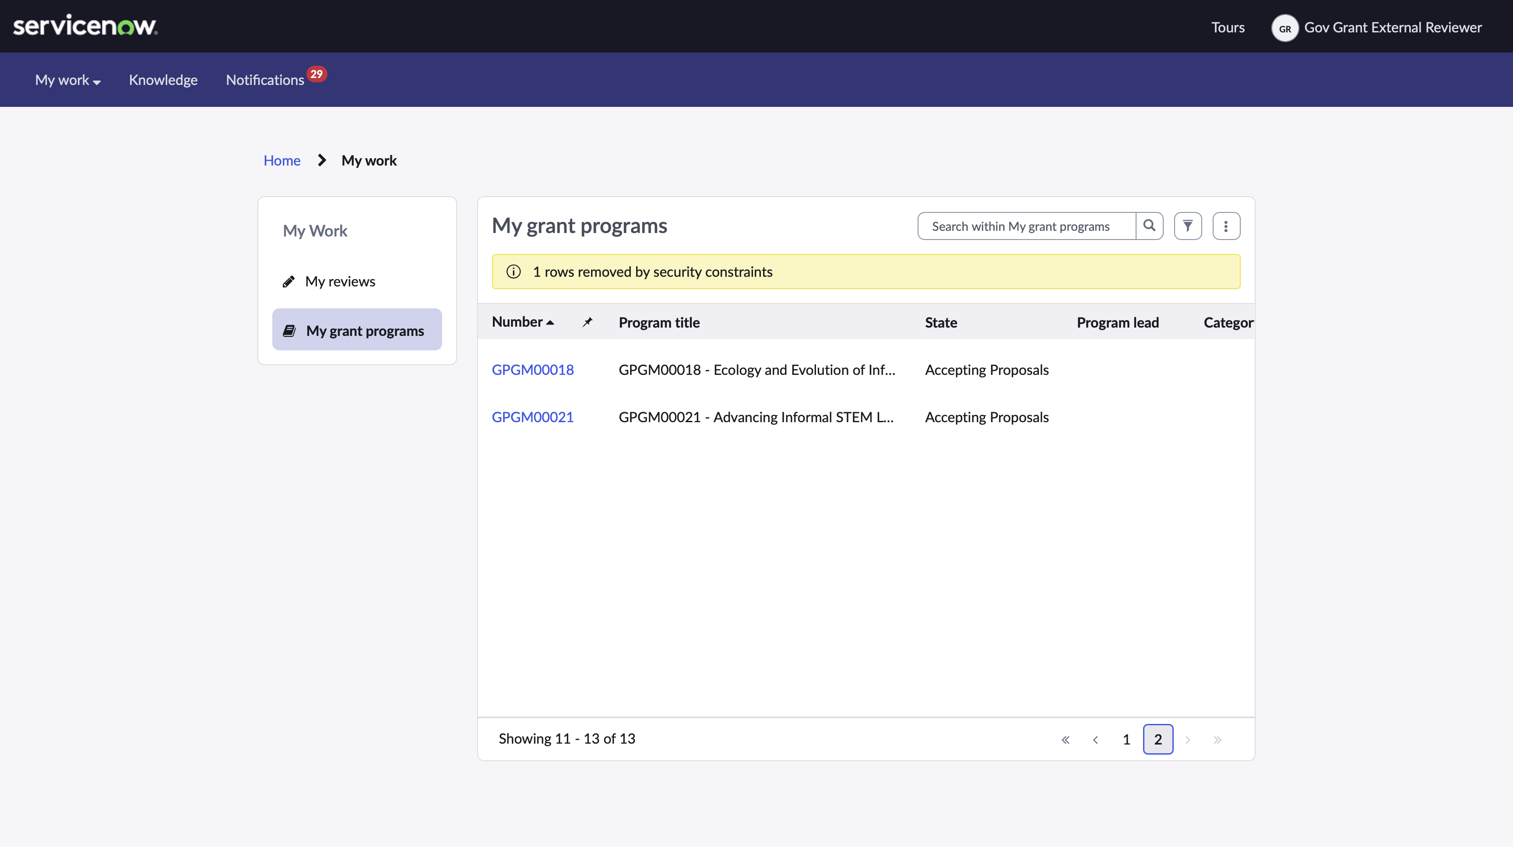Open Notifications in the nav bar
Viewport: 1513px width, 847px height.
click(x=265, y=80)
